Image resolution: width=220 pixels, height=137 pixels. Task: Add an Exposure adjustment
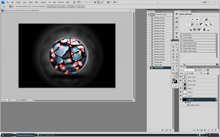[x=206, y=19]
